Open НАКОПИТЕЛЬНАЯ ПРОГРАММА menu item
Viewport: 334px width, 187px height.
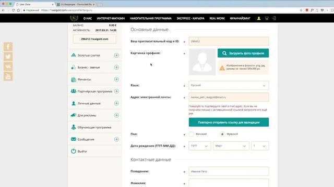coord(151,19)
